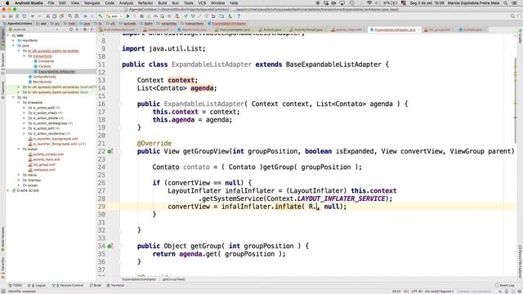523x294 pixels.
Task: Select ic_launcher_background.xml in drawable folder
Action: click(x=56, y=139)
